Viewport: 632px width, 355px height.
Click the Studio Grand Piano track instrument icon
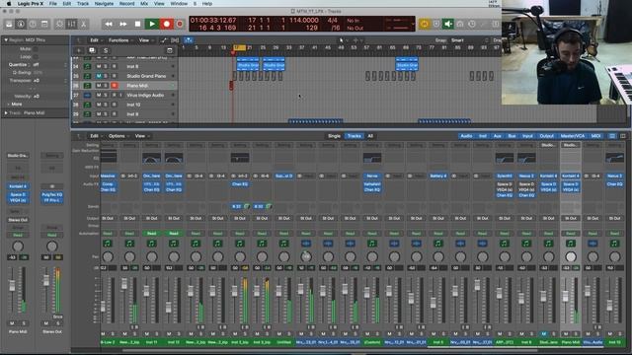click(x=87, y=76)
